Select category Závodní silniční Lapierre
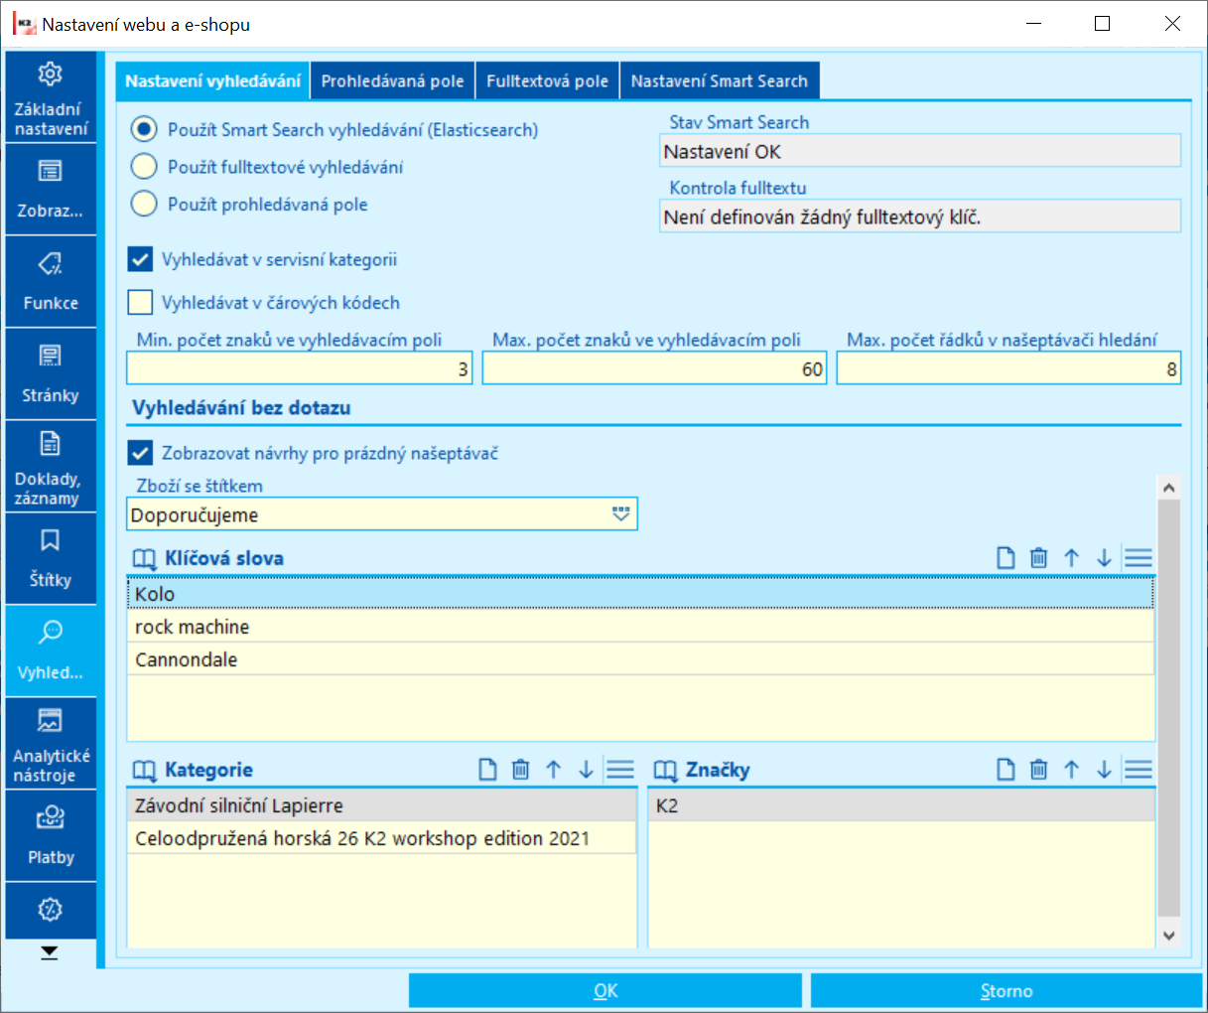The width and height of the screenshot is (1208, 1013). coord(382,805)
